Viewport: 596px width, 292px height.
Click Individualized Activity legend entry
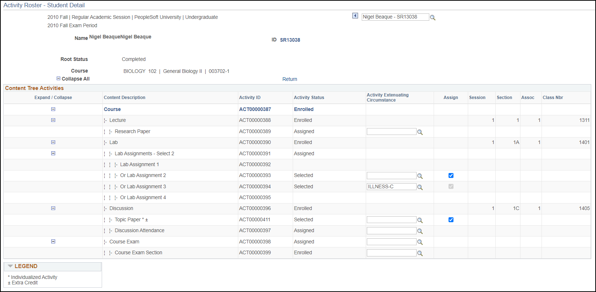[x=33, y=277]
